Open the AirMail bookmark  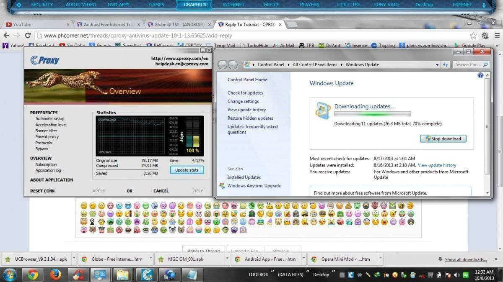pyautogui.click(x=284, y=45)
